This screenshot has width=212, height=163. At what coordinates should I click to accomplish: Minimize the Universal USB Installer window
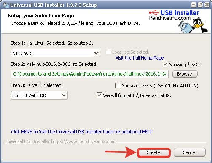[x=193, y=5]
